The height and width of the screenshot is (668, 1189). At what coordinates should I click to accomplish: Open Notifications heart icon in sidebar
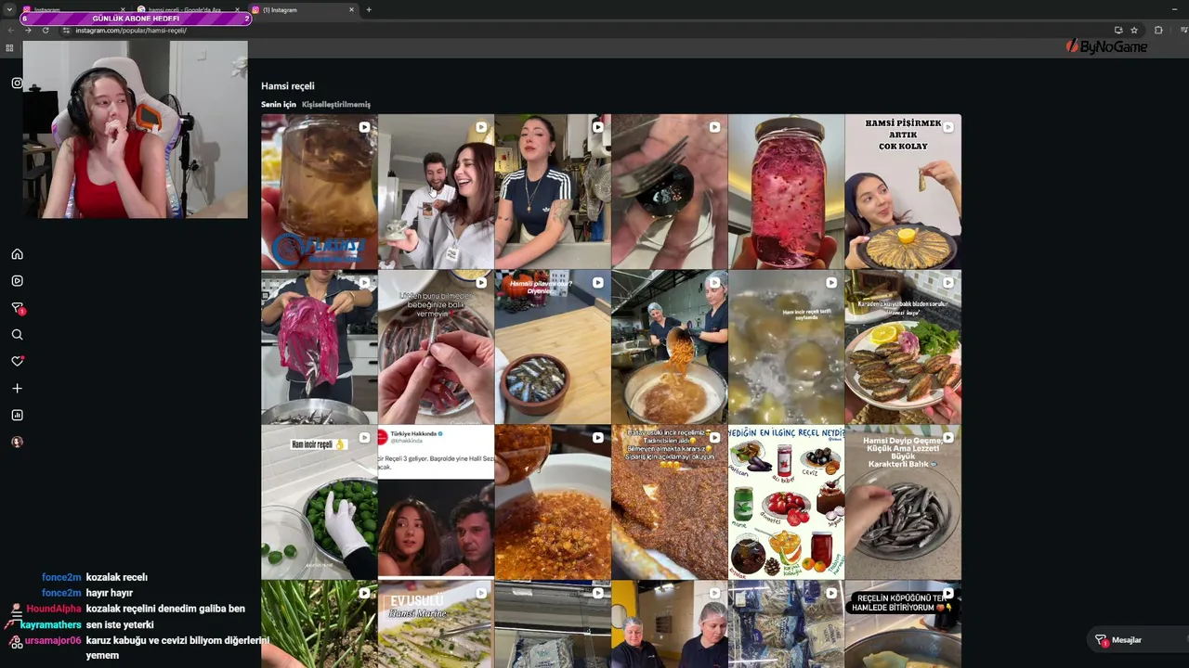[x=17, y=361]
